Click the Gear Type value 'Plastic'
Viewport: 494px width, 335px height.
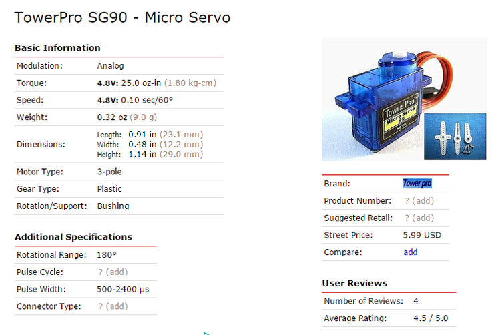click(x=109, y=189)
